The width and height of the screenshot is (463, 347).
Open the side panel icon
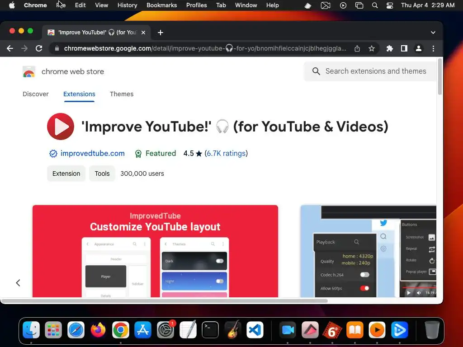(x=404, y=48)
